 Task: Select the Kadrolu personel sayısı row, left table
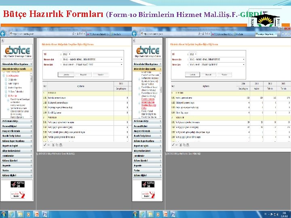(x=86, y=98)
